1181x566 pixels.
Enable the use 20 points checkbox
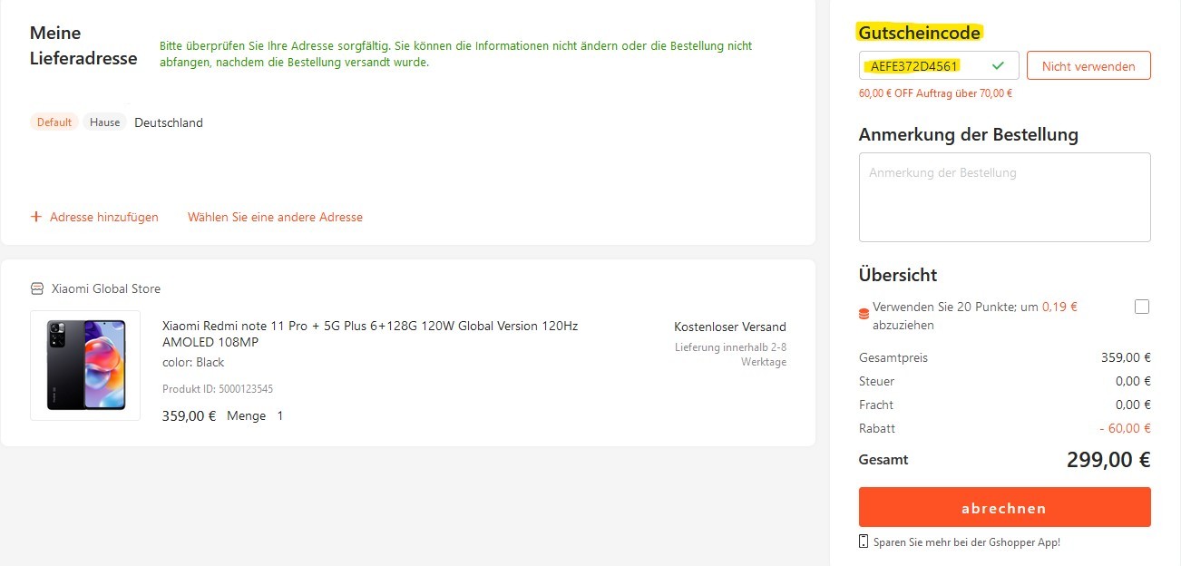(x=1142, y=307)
